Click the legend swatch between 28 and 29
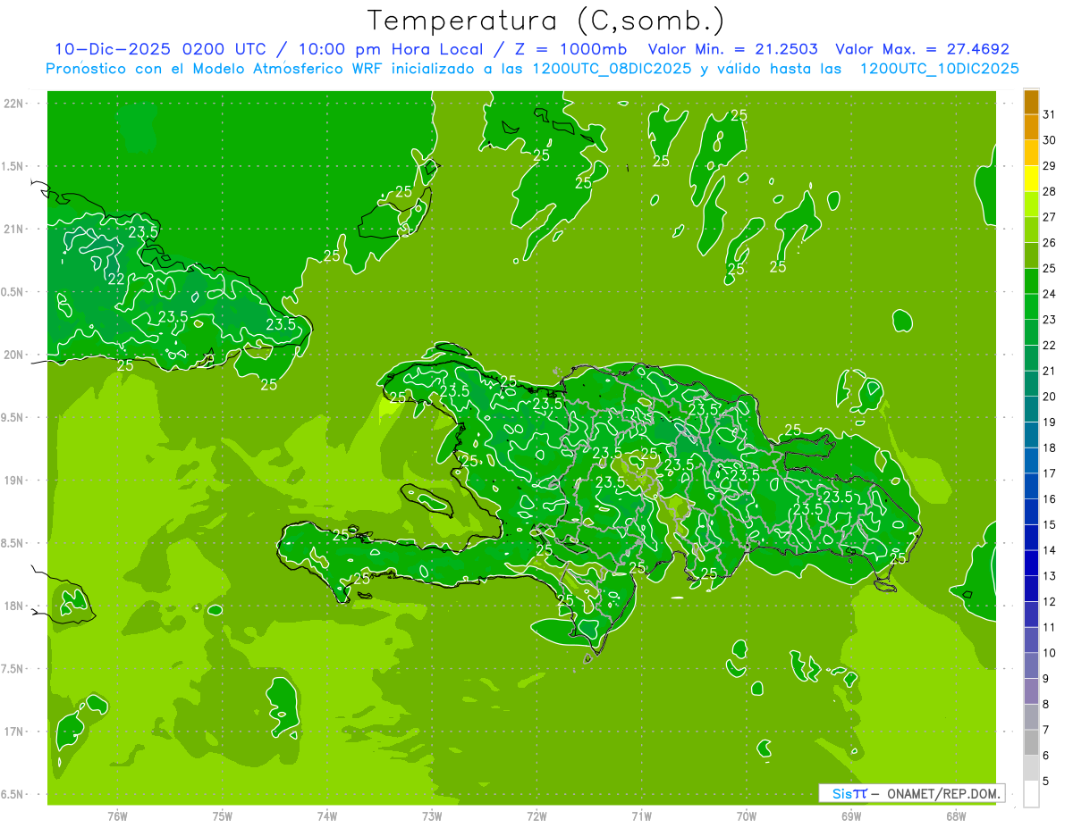 tap(1031, 179)
